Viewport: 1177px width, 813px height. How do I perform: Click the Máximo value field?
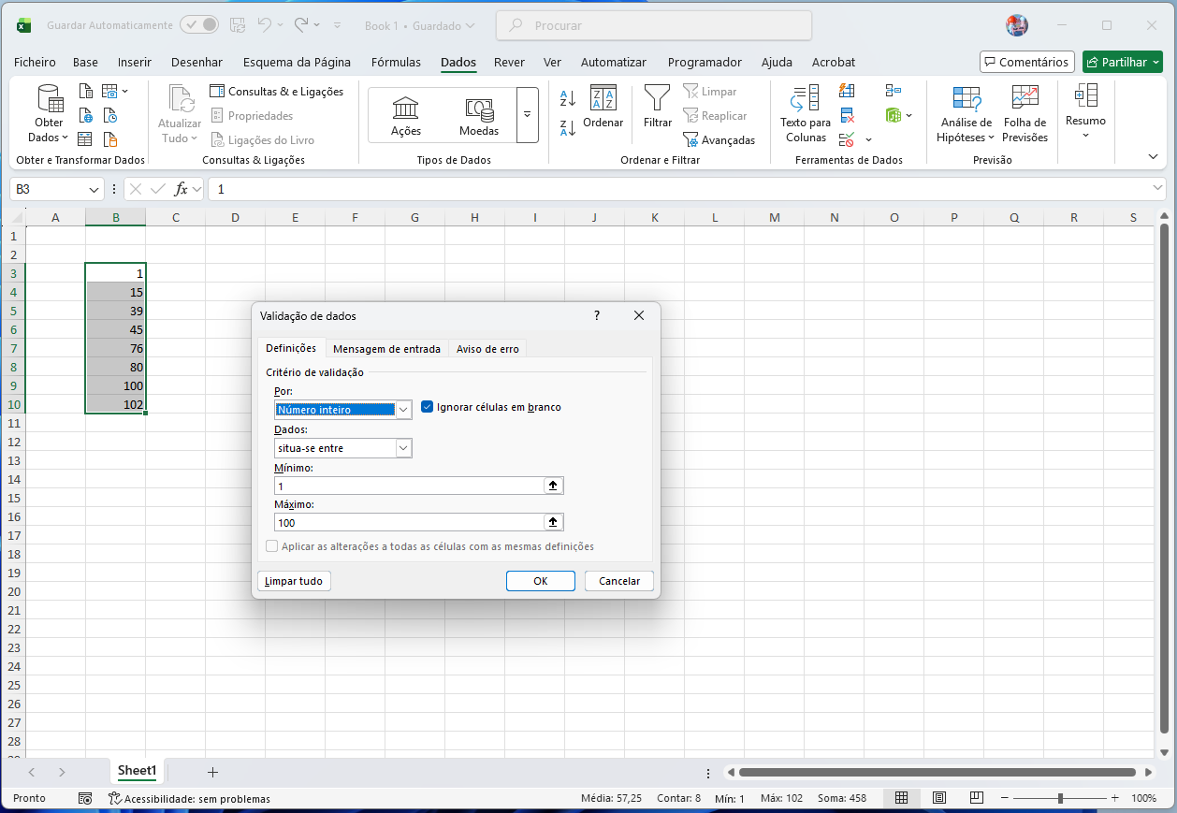[x=409, y=523]
